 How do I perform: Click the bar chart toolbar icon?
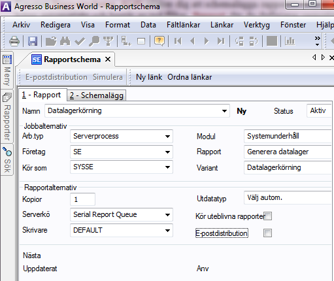click(290, 41)
